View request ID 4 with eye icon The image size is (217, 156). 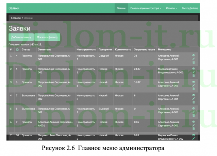point(194,55)
